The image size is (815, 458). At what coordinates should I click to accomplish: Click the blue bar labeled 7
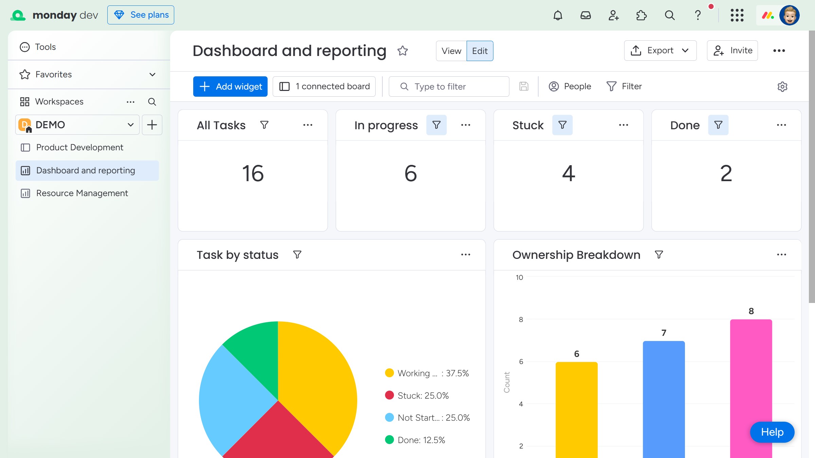coord(664,399)
